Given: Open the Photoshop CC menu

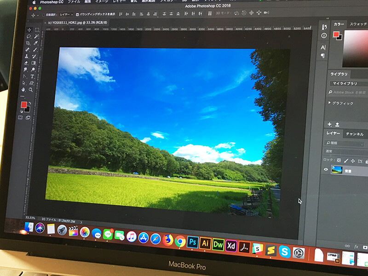Looking at the screenshot, I should [x=52, y=2].
